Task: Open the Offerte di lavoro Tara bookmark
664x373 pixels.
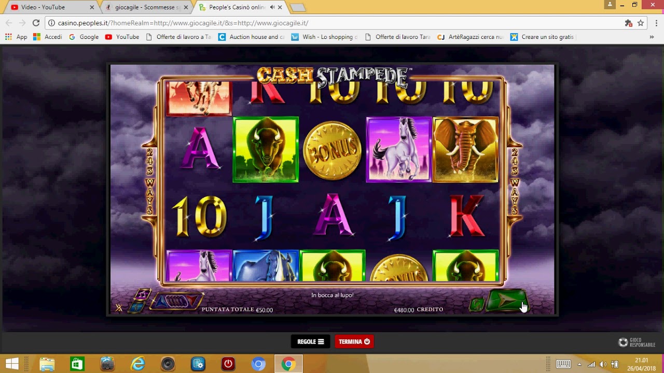Action: tap(398, 37)
